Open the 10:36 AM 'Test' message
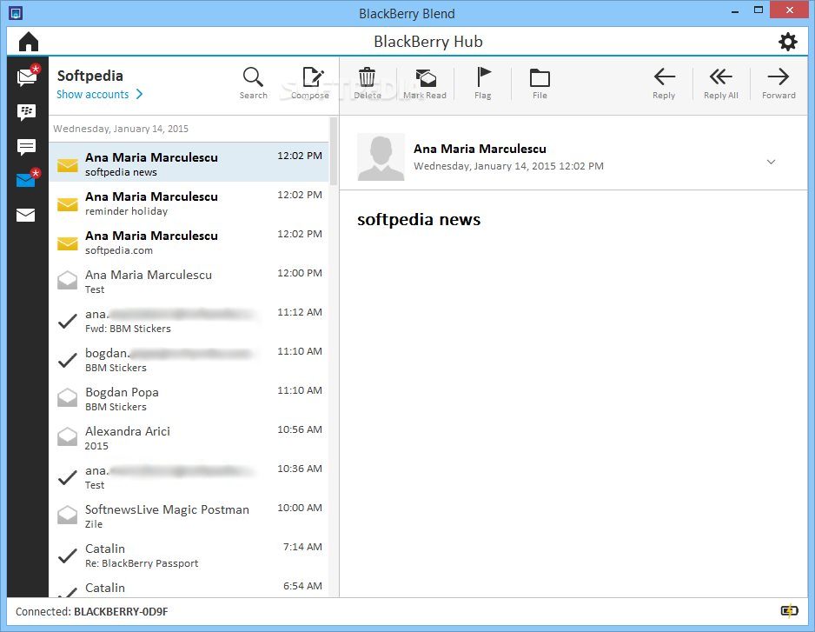This screenshot has width=815, height=632. click(189, 476)
